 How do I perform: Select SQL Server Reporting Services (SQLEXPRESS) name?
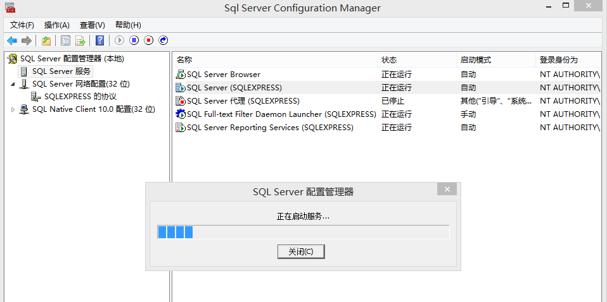click(x=270, y=128)
